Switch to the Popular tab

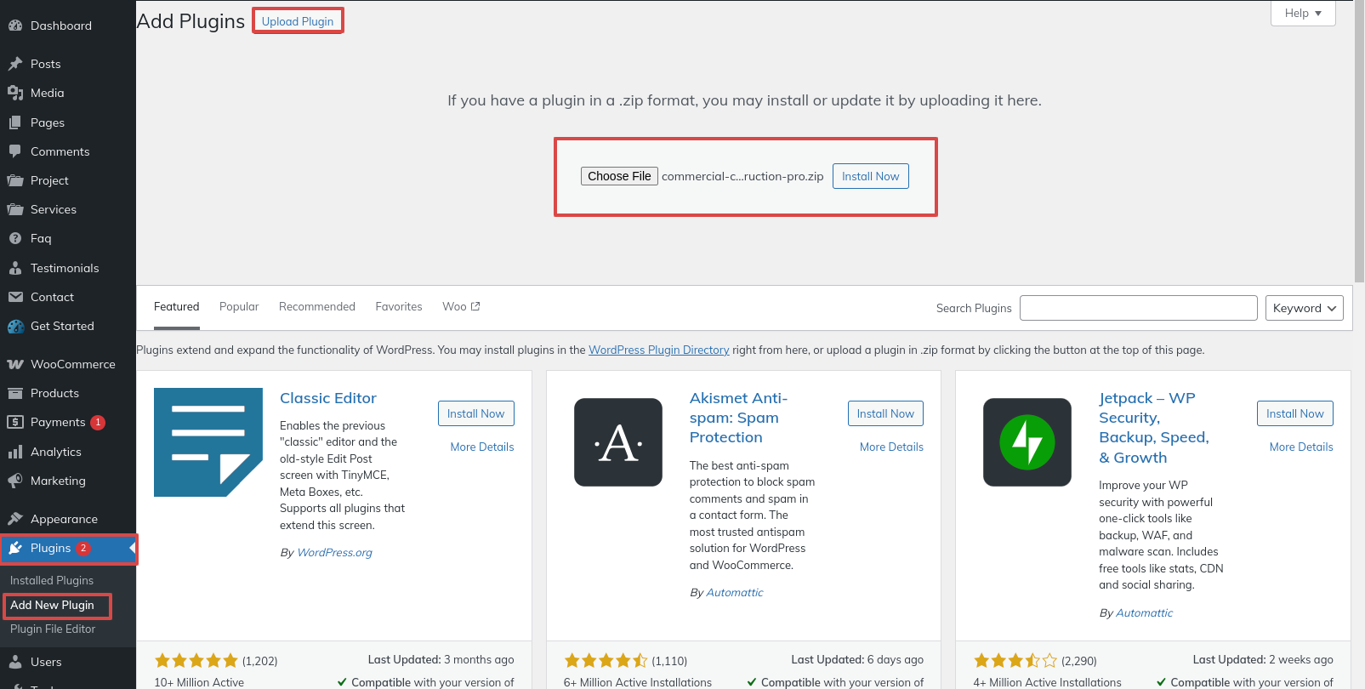[x=239, y=307]
